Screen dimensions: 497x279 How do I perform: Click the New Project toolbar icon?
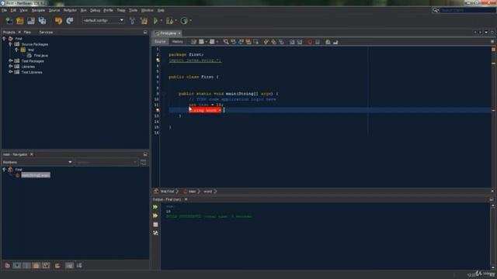click(20, 21)
